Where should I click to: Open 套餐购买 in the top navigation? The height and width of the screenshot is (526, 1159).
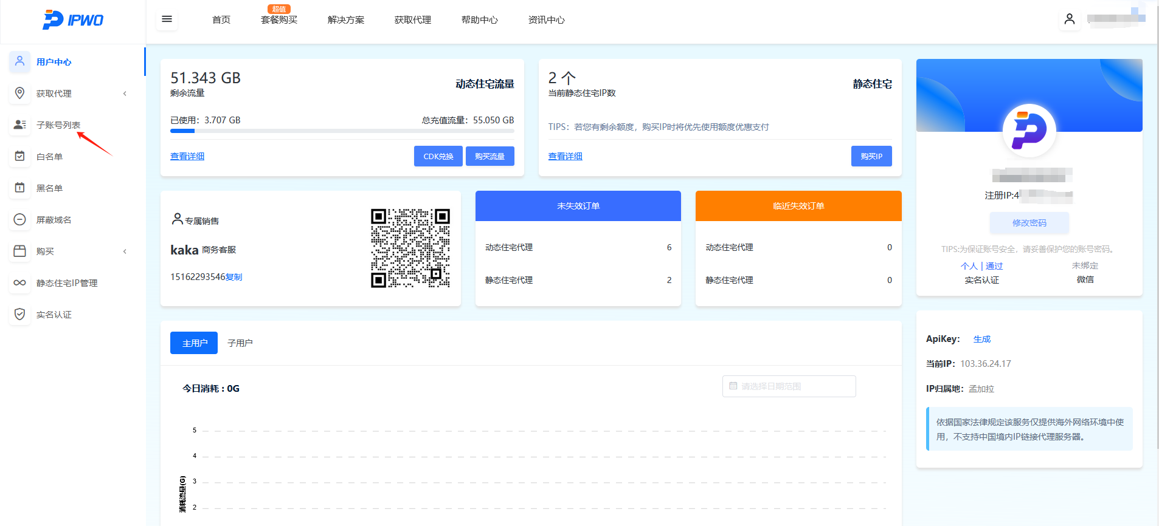pyautogui.click(x=279, y=20)
